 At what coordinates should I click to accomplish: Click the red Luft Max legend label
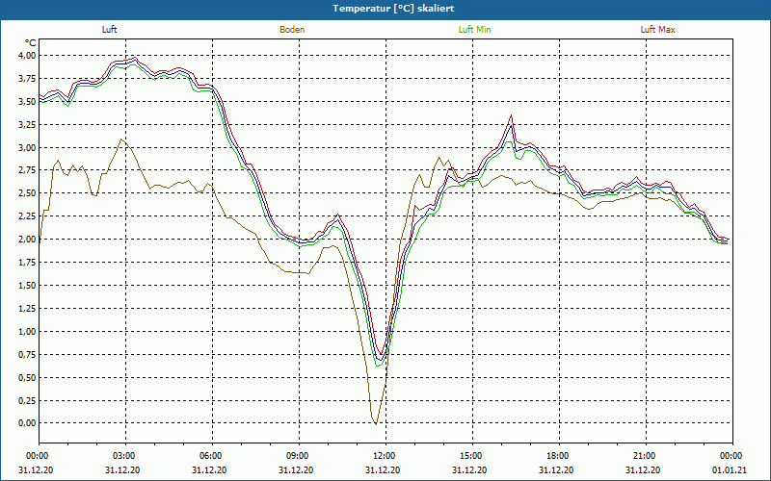657,30
